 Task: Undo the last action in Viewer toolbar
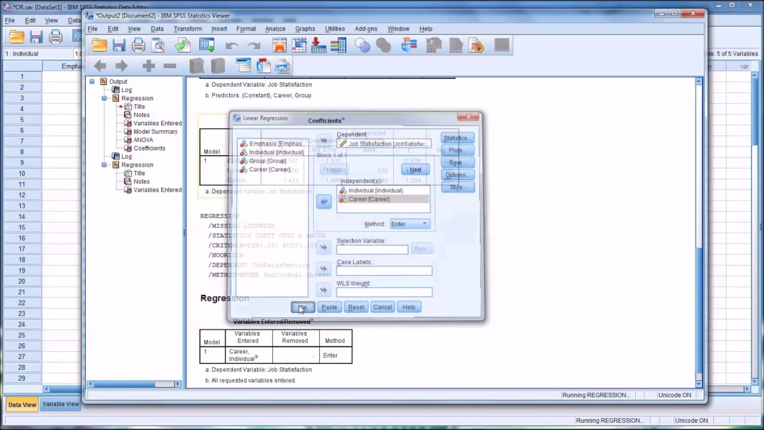click(x=232, y=46)
